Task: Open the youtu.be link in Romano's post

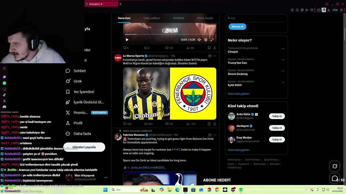Action: tap(148, 168)
